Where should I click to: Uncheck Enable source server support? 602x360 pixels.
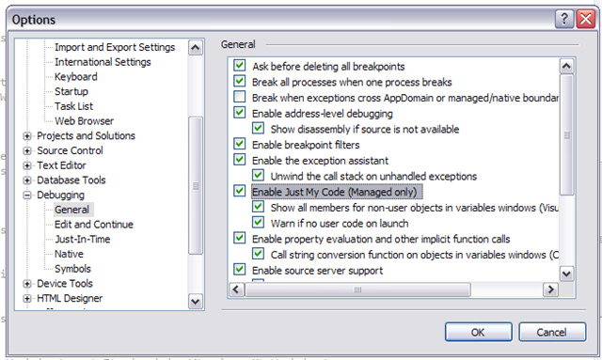(240, 270)
